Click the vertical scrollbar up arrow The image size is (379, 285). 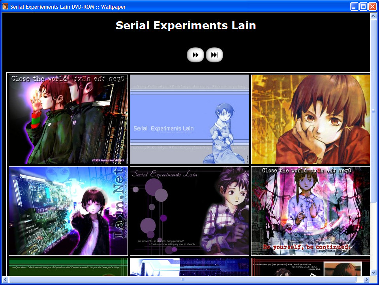pos(373,16)
